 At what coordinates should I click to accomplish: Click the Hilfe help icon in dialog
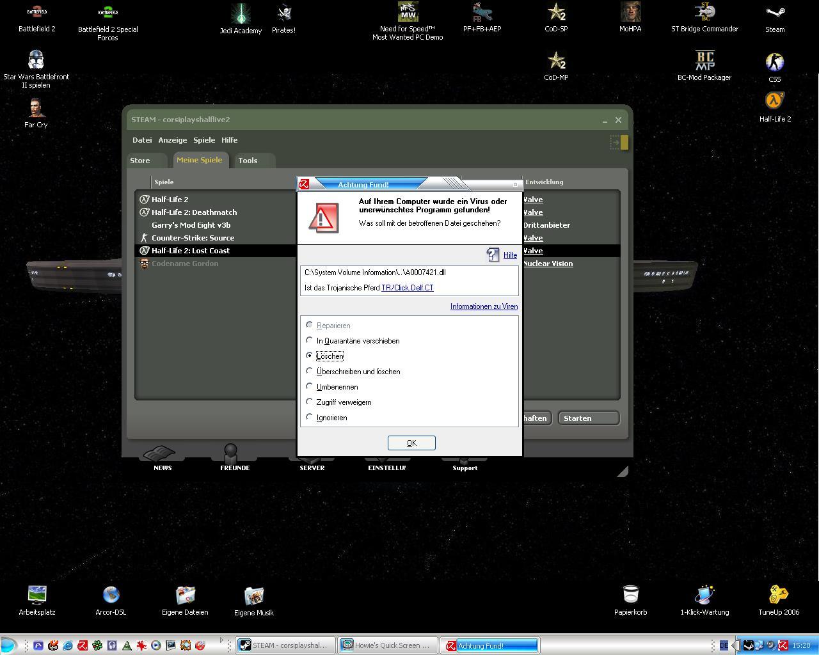tap(493, 255)
